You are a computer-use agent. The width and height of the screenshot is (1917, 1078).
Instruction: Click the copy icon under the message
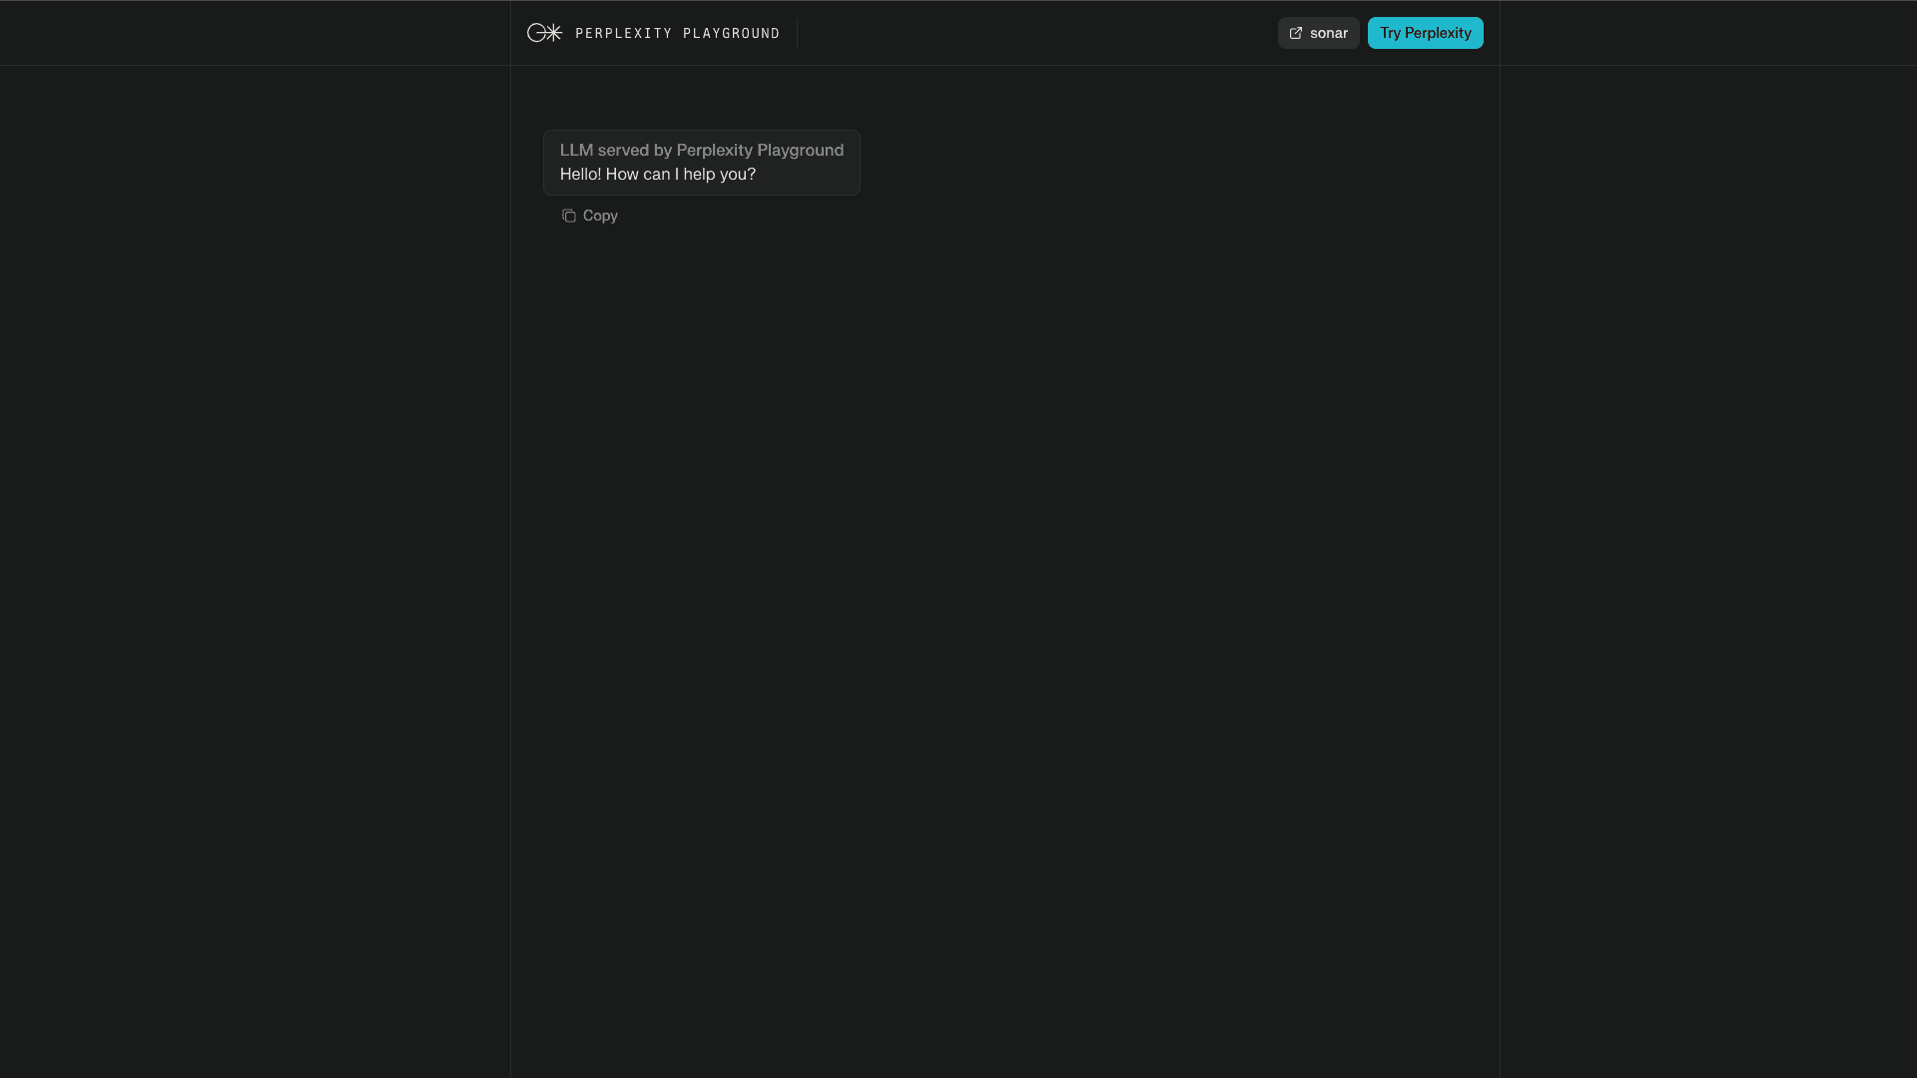pyautogui.click(x=568, y=216)
